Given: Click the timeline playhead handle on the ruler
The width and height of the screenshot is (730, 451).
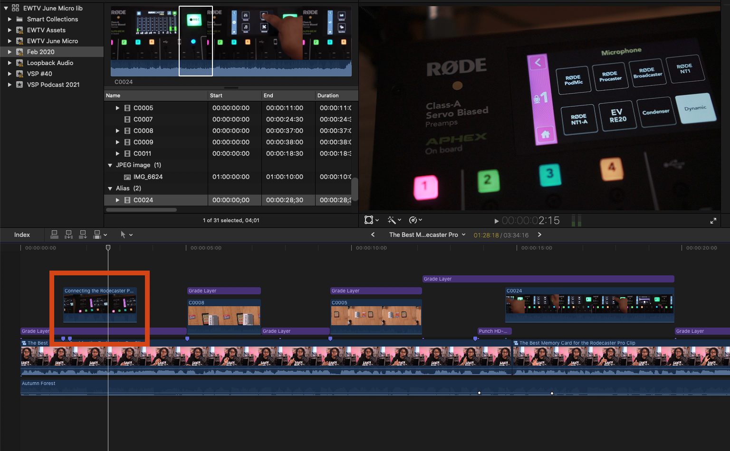Looking at the screenshot, I should coord(108,248).
